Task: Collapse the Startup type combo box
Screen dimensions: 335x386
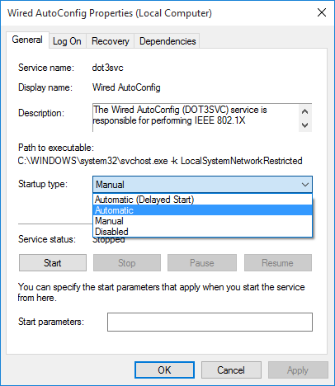Action: click(202, 184)
